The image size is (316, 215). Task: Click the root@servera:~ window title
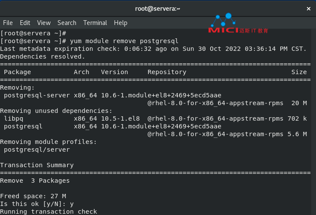pos(158,9)
